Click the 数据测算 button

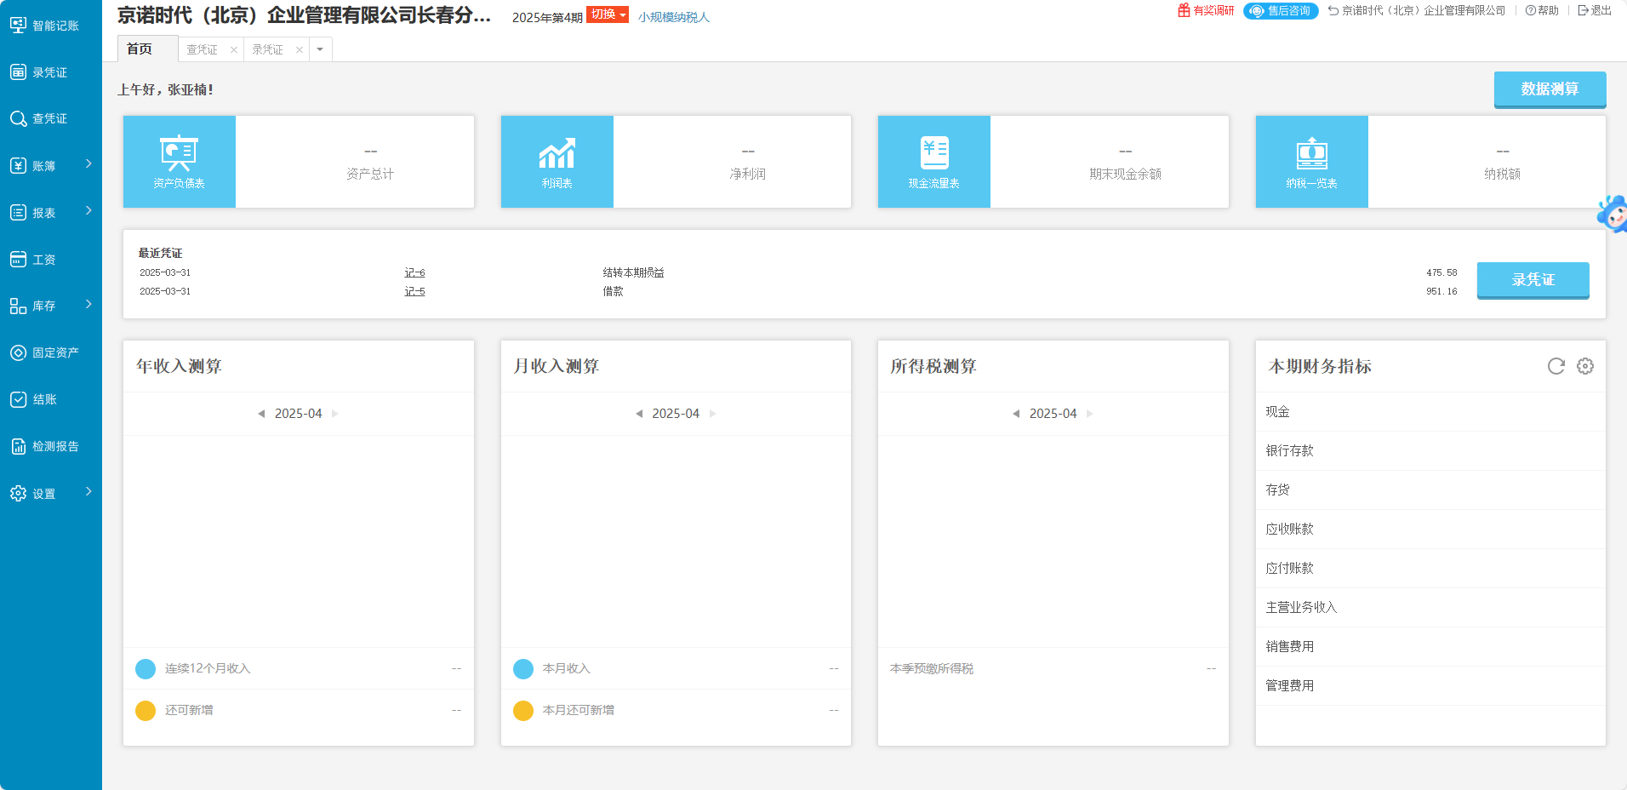click(1550, 89)
